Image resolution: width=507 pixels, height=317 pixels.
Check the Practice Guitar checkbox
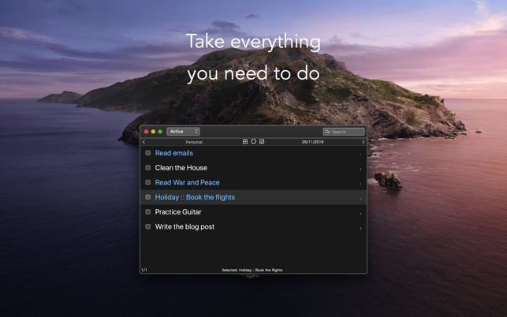[x=147, y=212]
